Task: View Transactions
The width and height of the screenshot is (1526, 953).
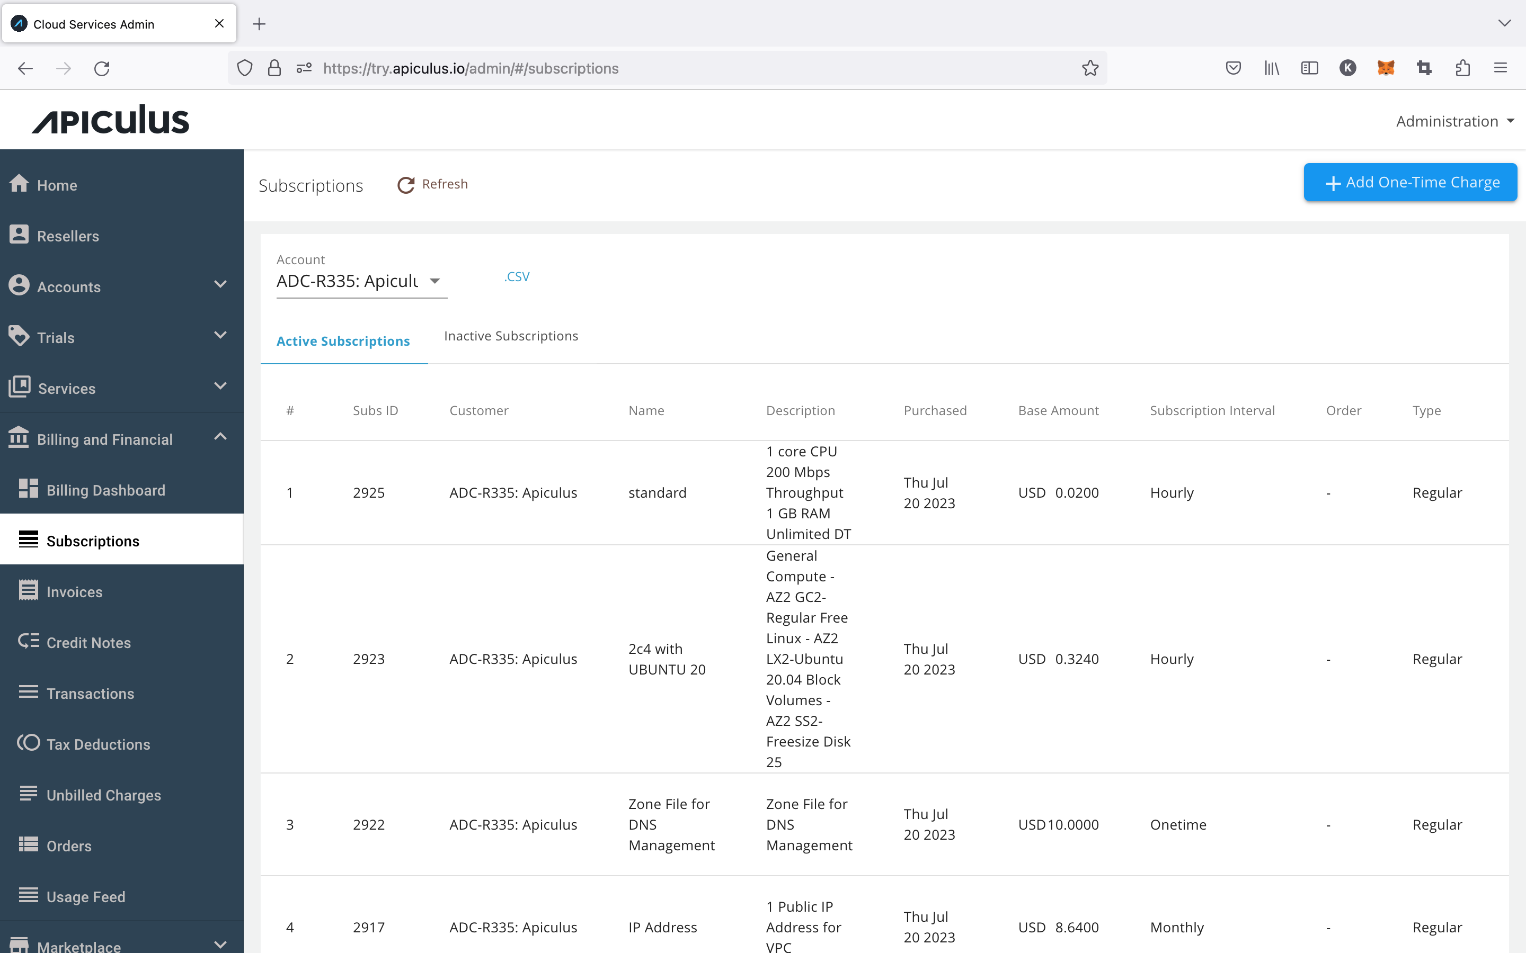Action: (90, 694)
